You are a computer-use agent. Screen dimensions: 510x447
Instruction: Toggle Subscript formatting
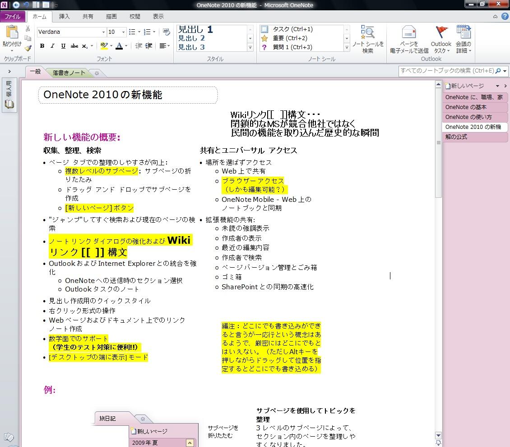tap(84, 46)
